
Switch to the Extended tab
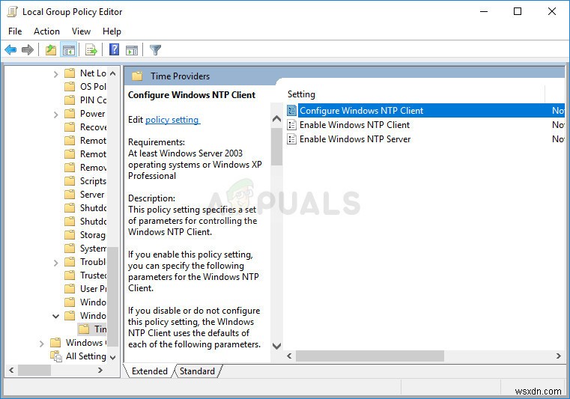pos(149,371)
